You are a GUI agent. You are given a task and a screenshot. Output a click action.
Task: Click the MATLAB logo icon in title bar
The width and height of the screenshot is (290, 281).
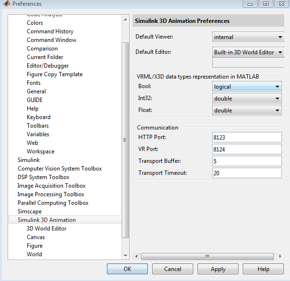(6, 4)
